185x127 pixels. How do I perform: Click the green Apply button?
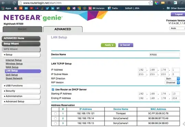(108, 45)
